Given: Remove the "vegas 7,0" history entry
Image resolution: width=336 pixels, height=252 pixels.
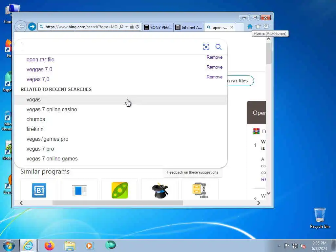Looking at the screenshot, I should pos(215,77).
